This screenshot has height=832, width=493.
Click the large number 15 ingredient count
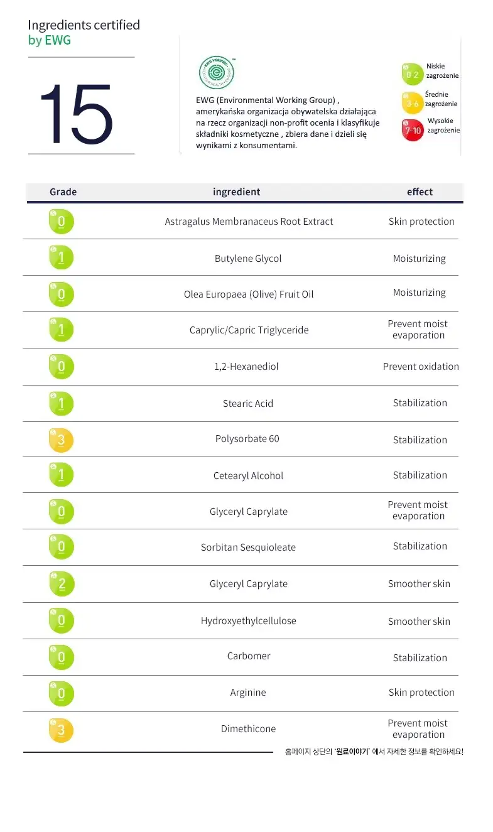click(x=75, y=114)
